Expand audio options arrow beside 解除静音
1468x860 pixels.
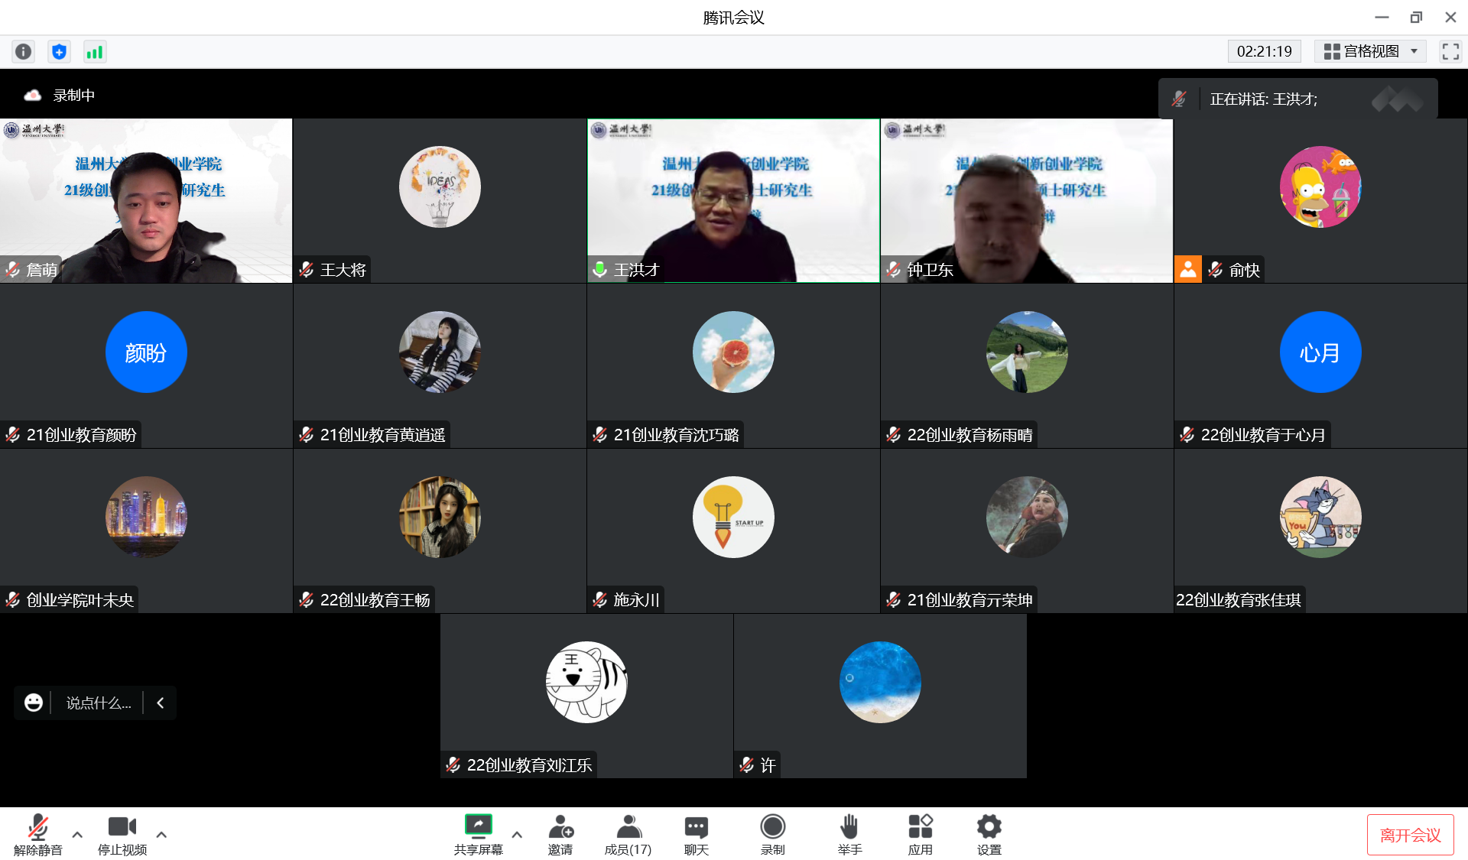click(x=77, y=835)
